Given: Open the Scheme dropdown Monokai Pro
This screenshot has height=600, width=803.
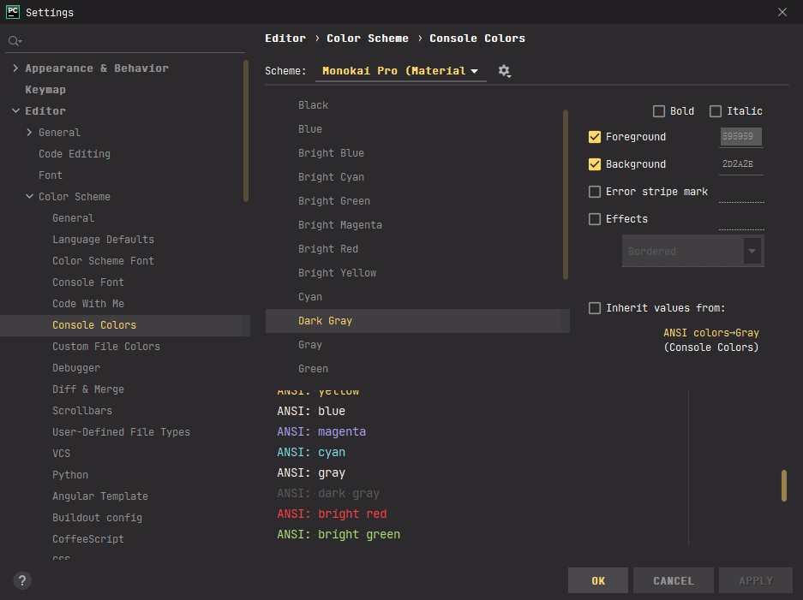Looking at the screenshot, I should point(400,71).
